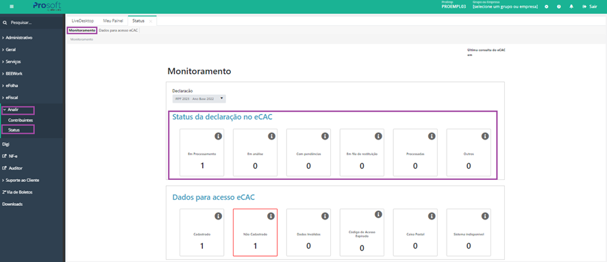The width and height of the screenshot is (607, 262).
Task: Click the Monitoramento breadcrumb text
Action: coord(82,40)
